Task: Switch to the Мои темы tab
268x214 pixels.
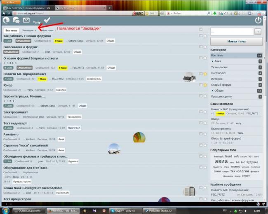Action: [47, 30]
